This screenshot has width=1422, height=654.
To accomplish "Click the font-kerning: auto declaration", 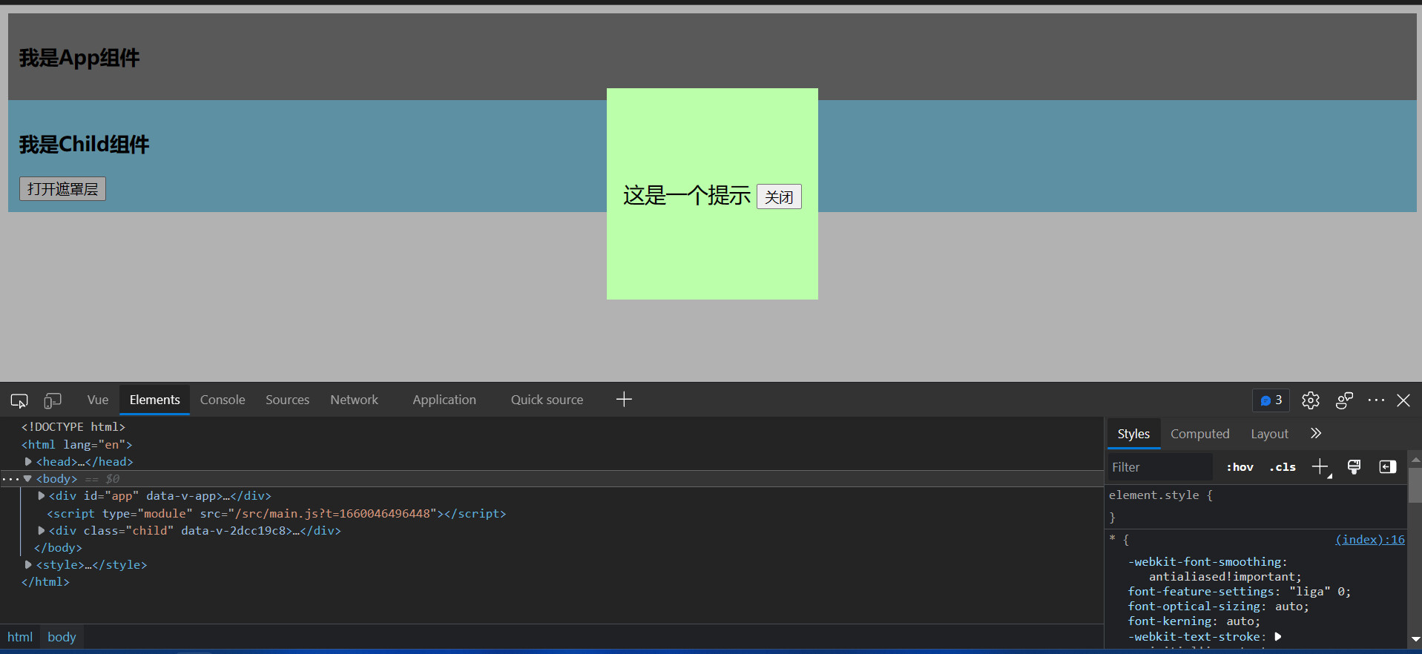I will (1194, 621).
